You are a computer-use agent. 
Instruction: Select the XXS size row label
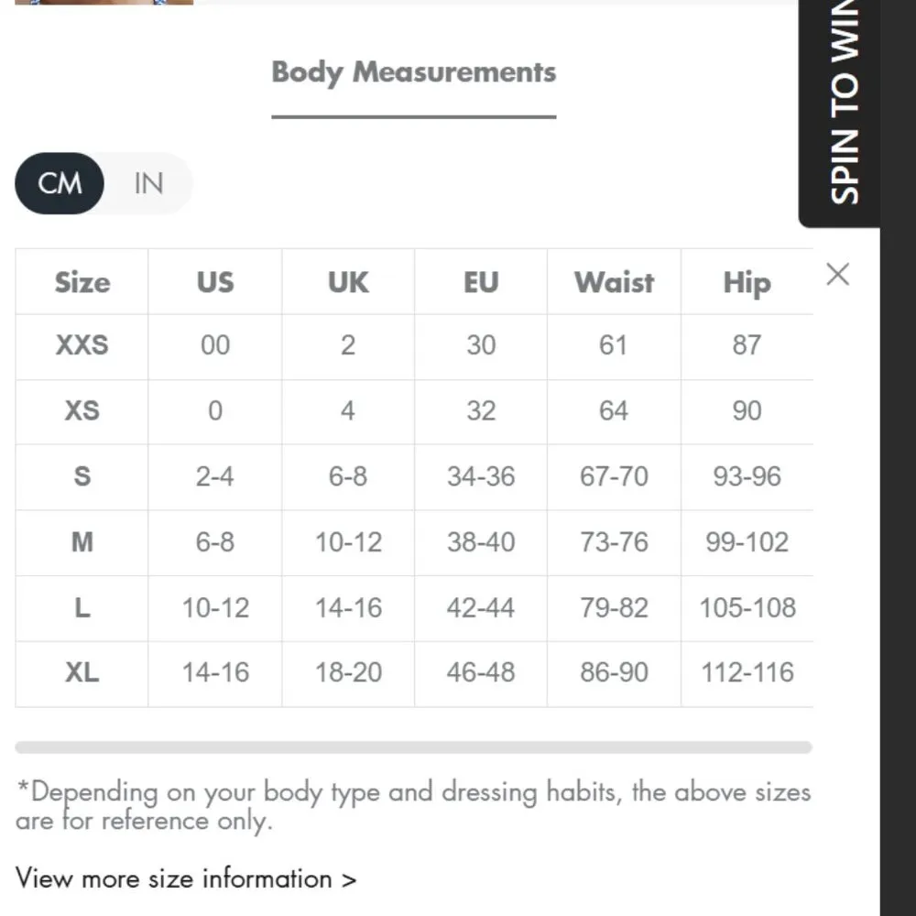[x=82, y=345]
